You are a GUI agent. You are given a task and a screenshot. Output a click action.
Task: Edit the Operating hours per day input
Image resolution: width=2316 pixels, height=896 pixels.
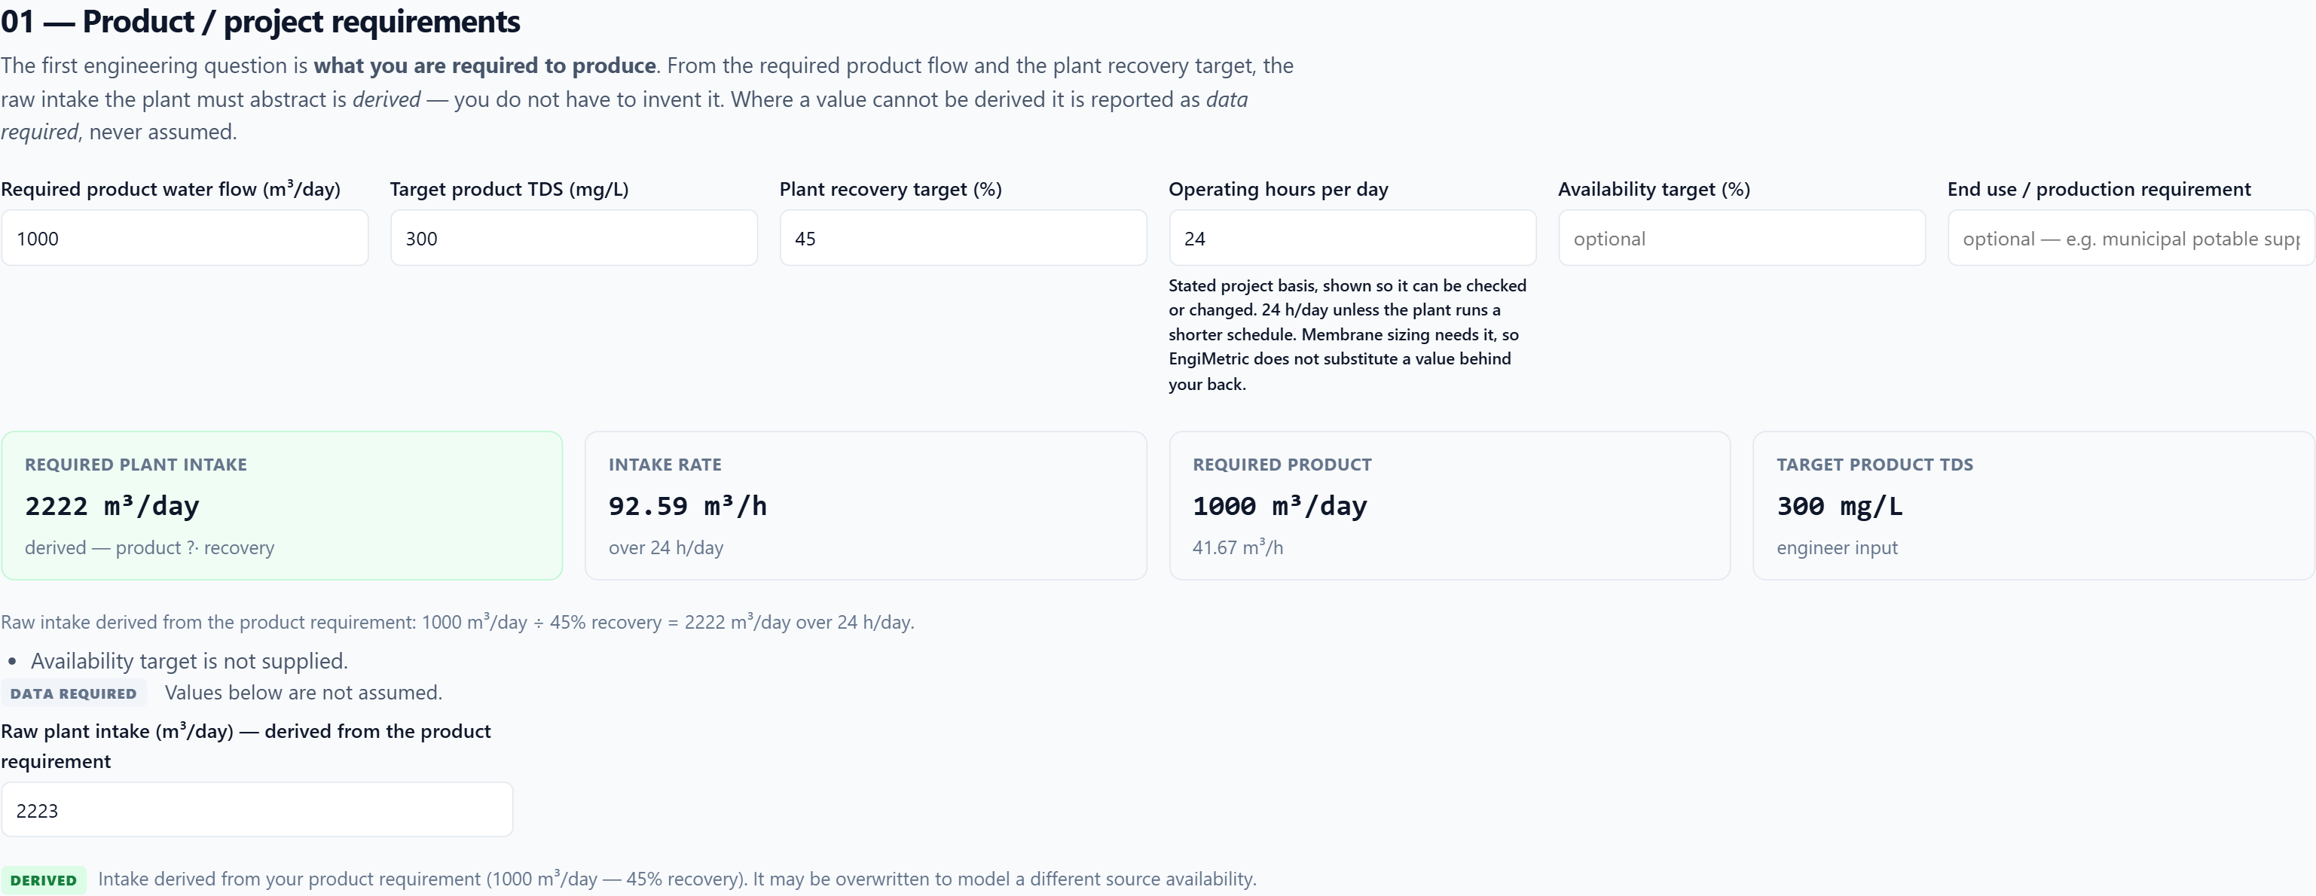(x=1352, y=238)
